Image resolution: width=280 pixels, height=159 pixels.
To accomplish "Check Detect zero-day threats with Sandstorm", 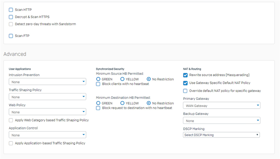I will pos(11,24).
